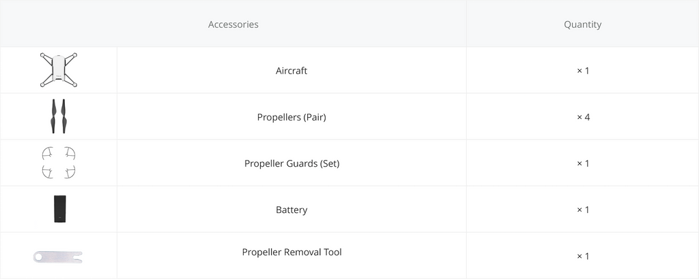This screenshot has width=699, height=279.
Task: Click the Accessories column header
Action: coord(233,24)
